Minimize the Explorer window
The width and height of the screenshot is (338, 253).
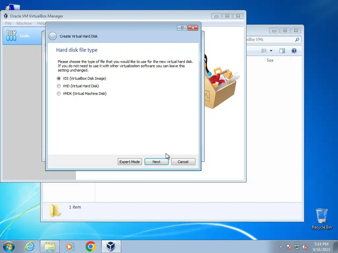point(274,31)
